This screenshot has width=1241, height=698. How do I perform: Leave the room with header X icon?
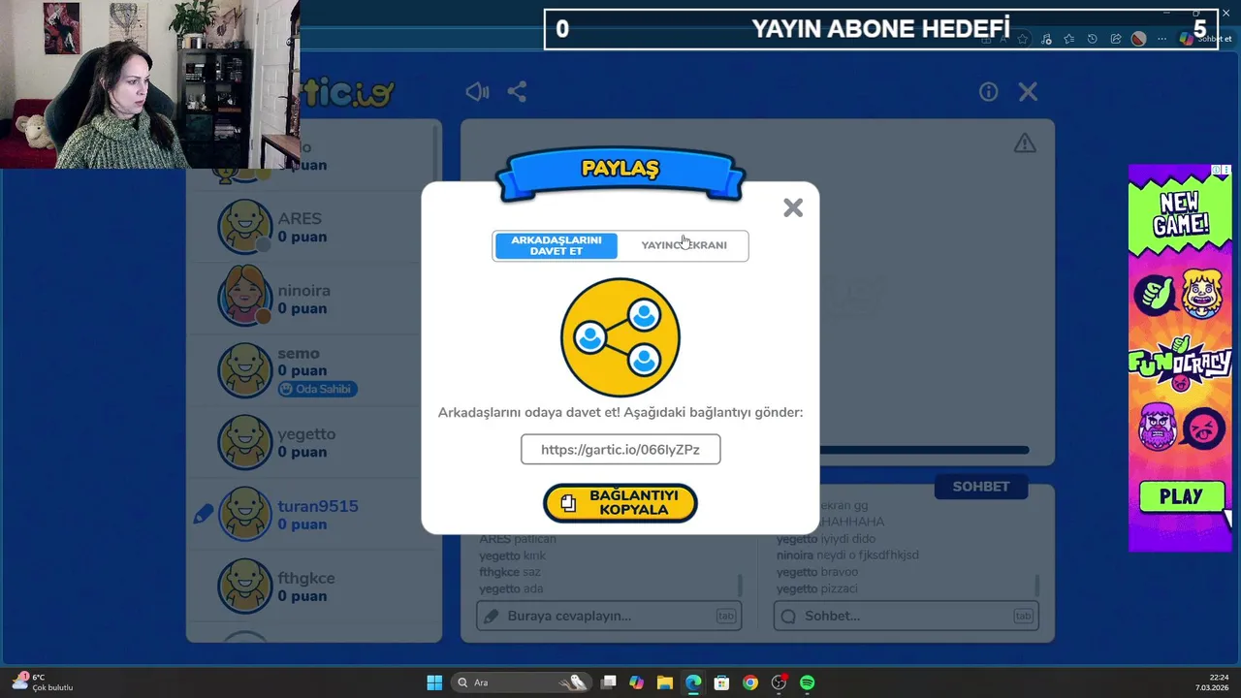pyautogui.click(x=1028, y=92)
